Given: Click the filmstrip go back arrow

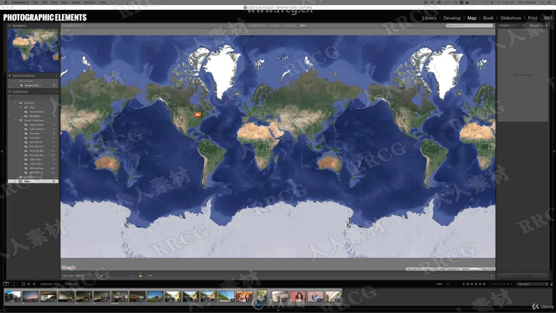Looking at the screenshot, I should pos(29,284).
